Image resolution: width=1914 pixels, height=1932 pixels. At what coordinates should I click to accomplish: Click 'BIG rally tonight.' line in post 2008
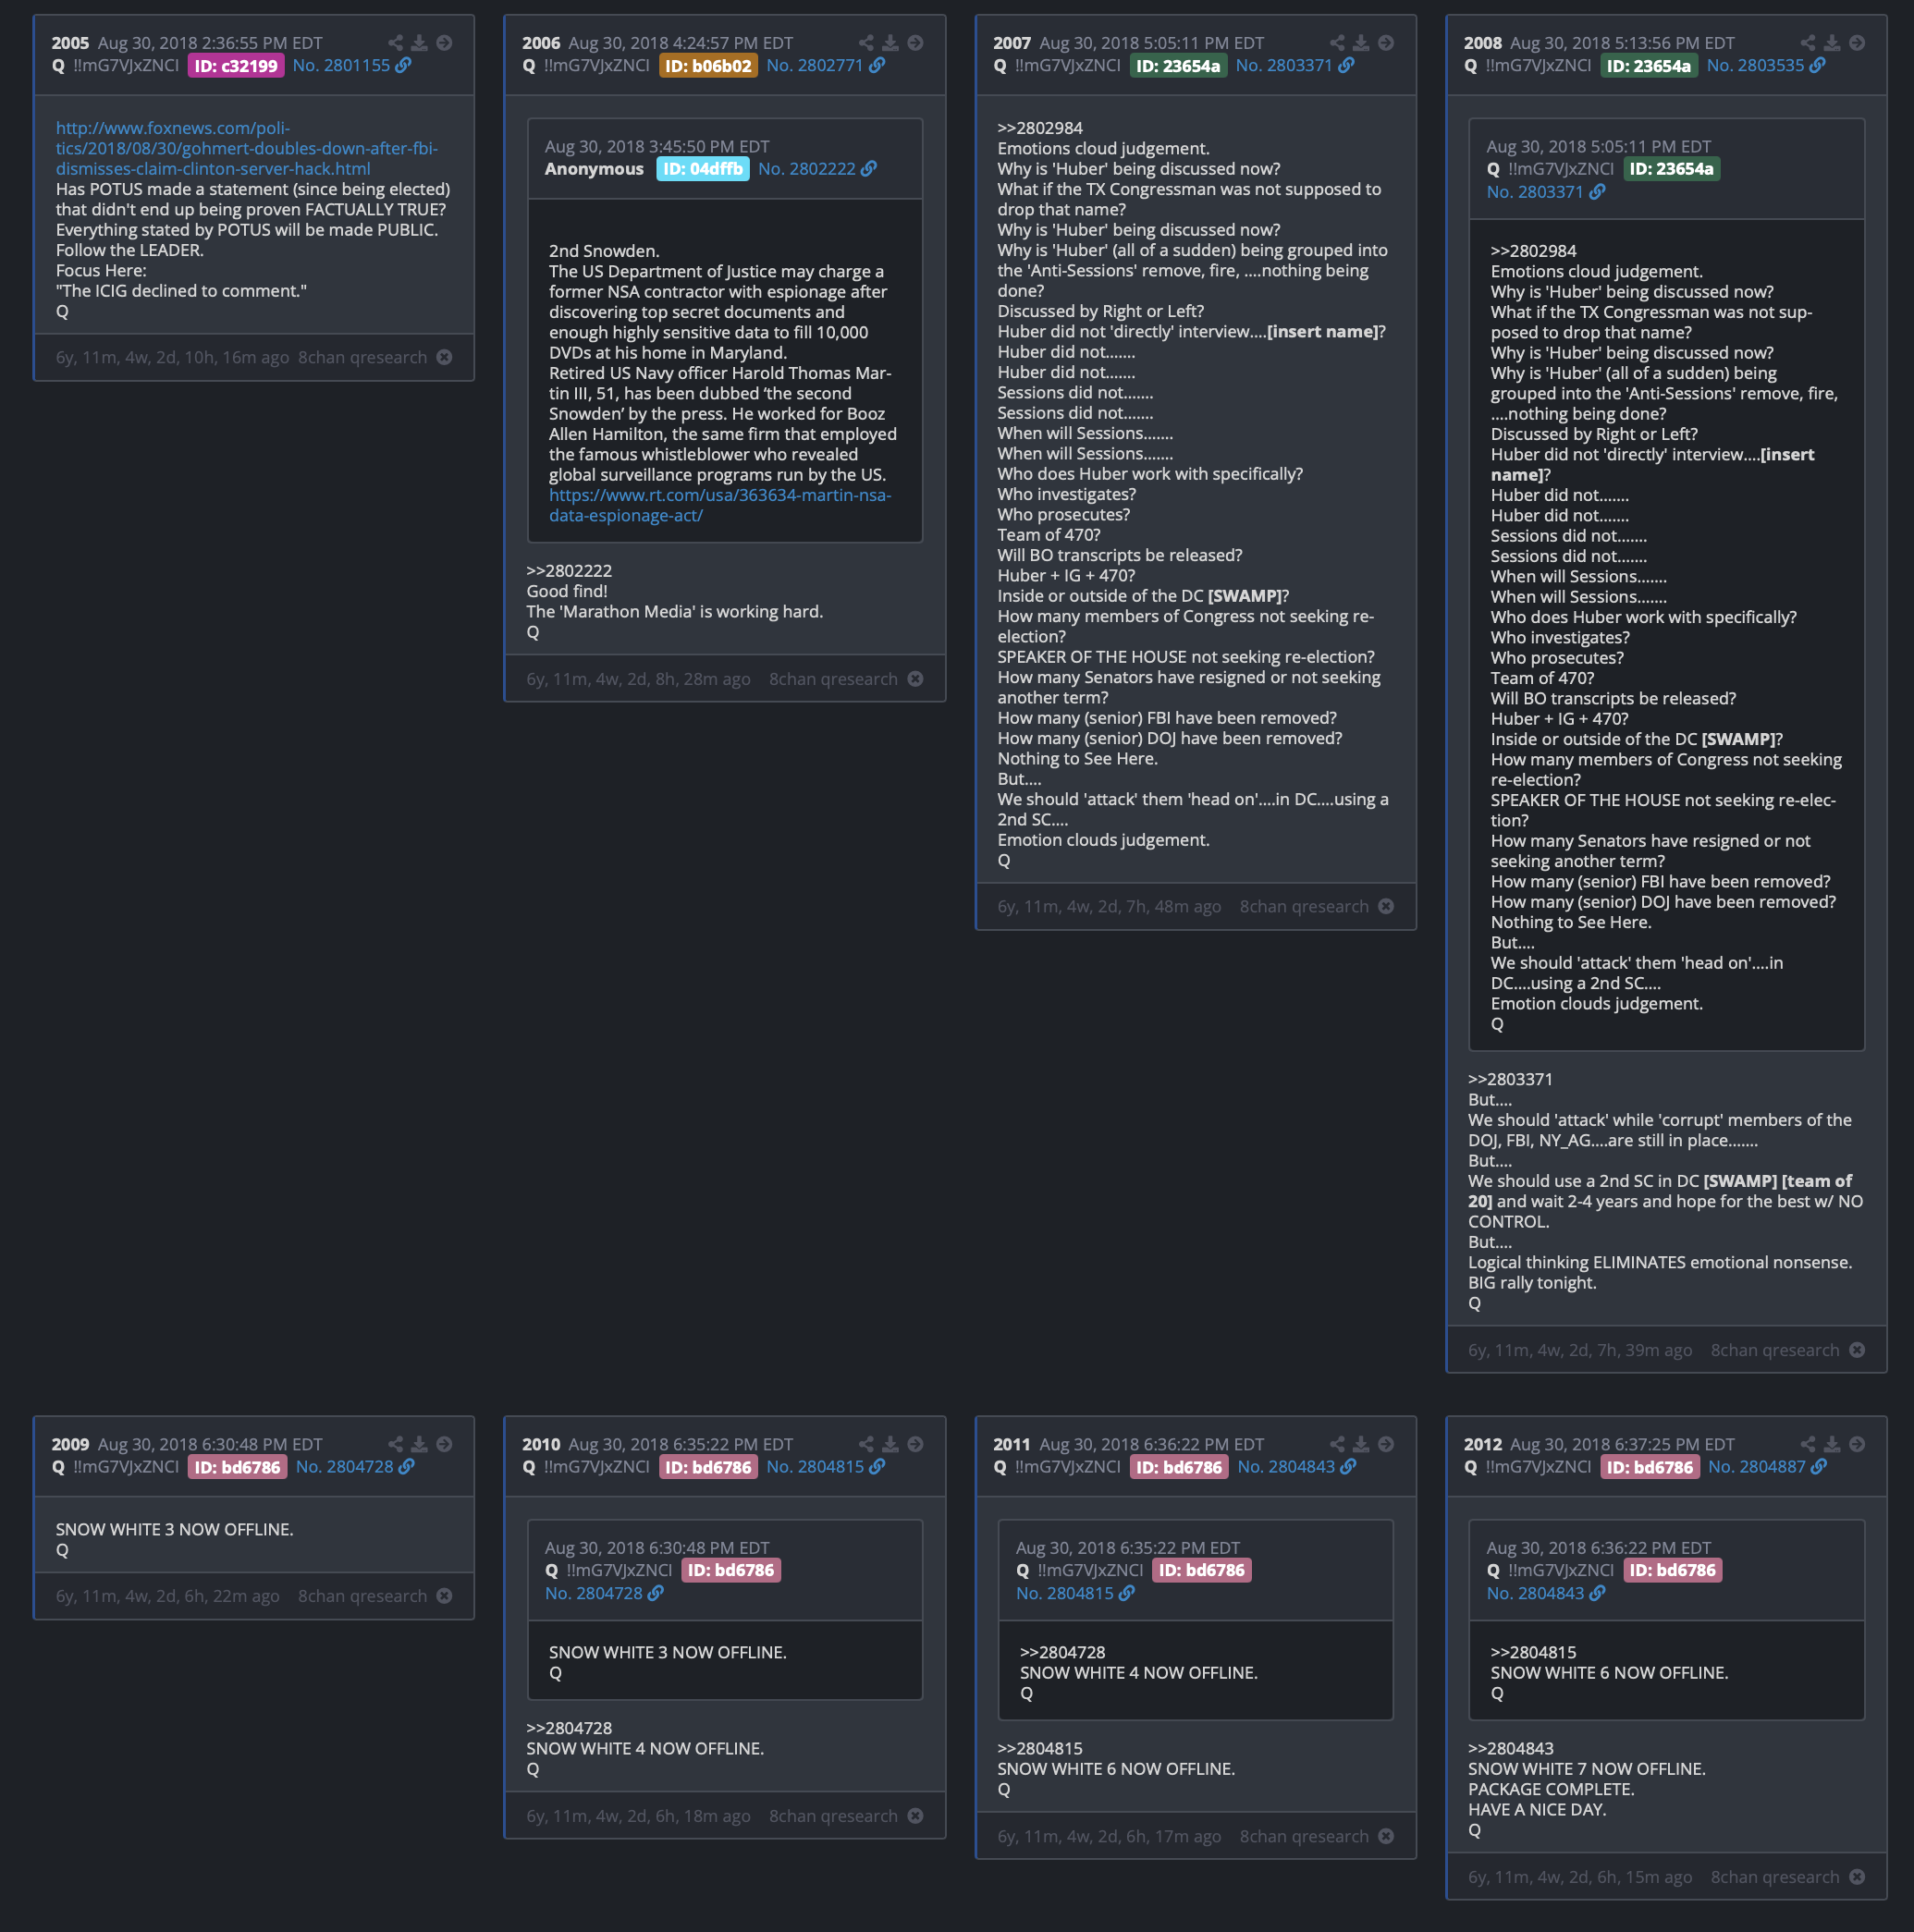coord(1532,1283)
